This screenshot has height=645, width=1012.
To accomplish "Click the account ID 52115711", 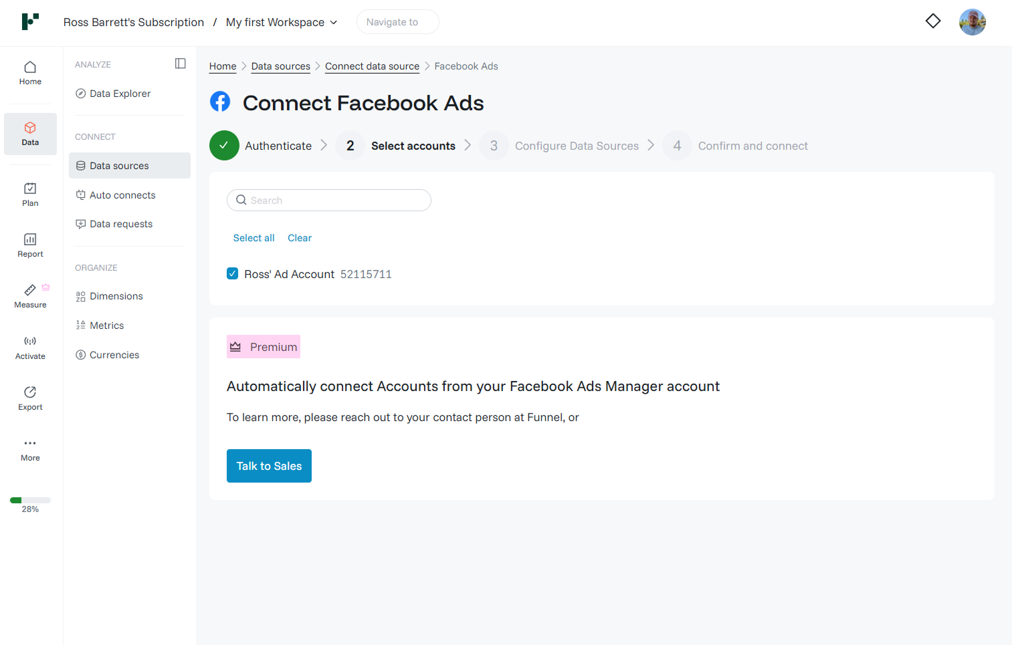I will point(366,274).
